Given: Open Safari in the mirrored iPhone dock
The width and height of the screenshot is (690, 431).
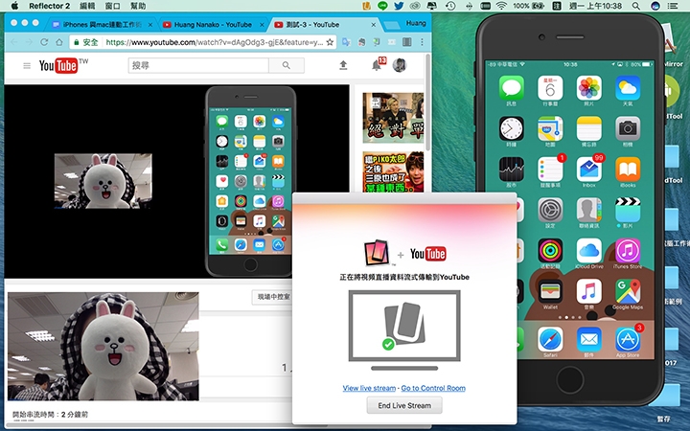Looking at the screenshot, I should pyautogui.click(x=550, y=339).
